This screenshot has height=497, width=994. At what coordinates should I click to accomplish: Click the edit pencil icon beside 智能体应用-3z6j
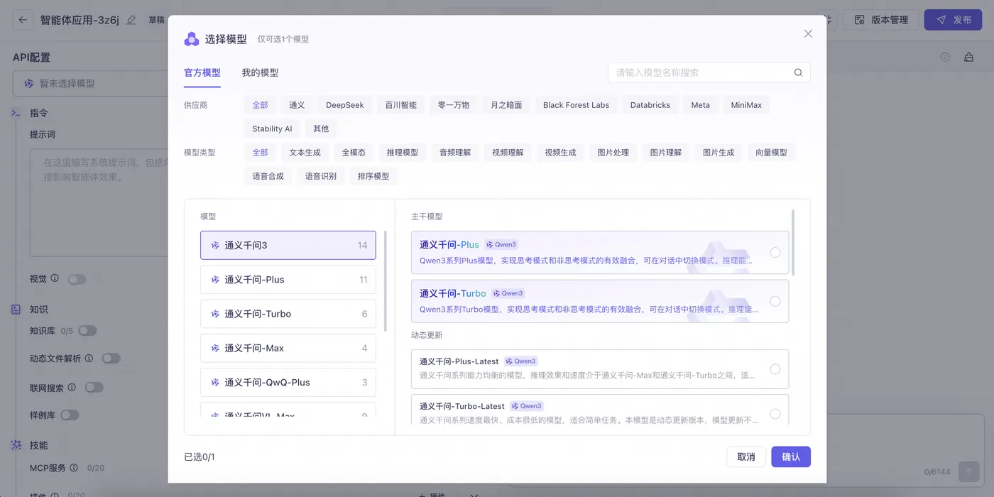coord(131,20)
